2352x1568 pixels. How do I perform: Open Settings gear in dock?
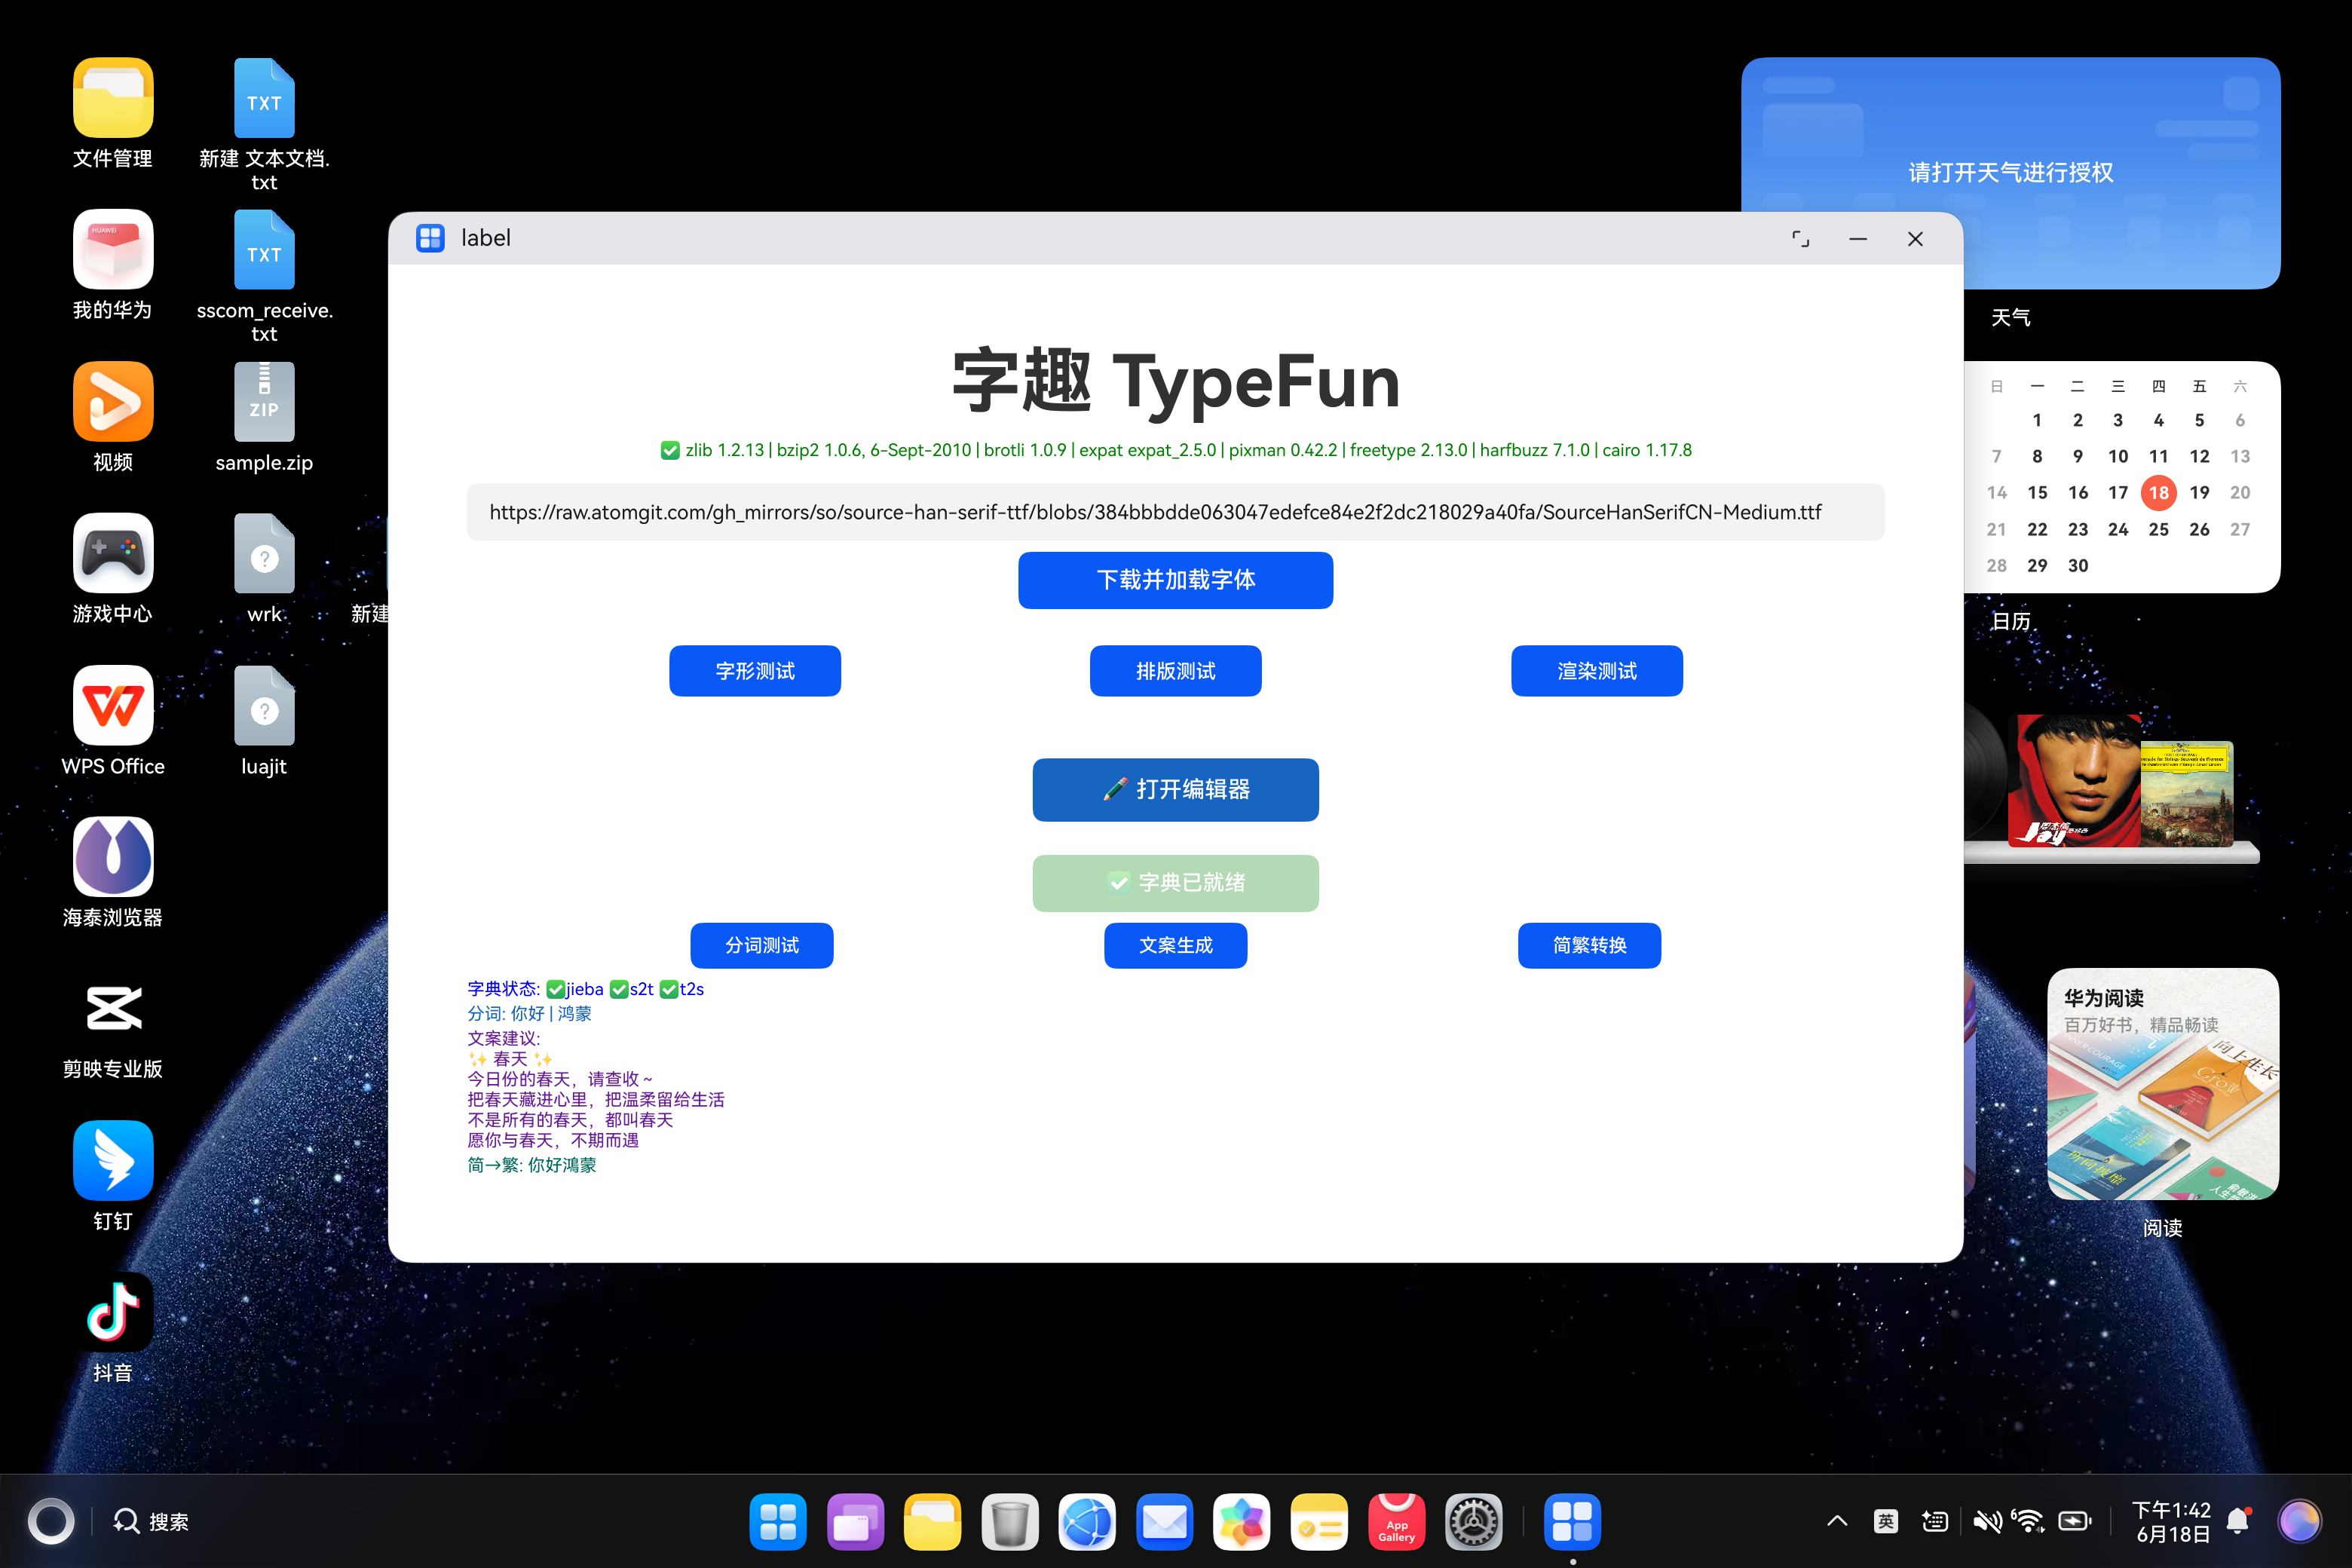pyautogui.click(x=1473, y=1522)
